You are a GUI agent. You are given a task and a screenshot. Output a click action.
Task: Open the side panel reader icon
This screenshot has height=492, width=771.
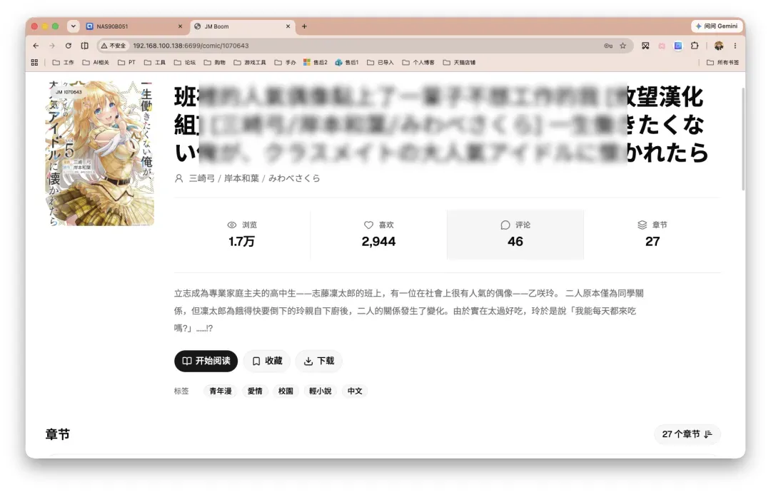pyautogui.click(x=84, y=46)
